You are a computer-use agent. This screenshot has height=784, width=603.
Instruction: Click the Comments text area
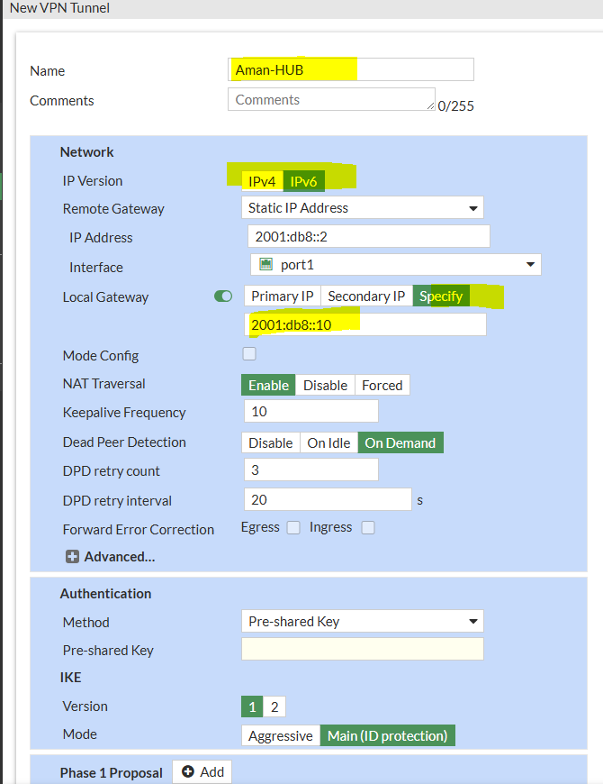(x=331, y=99)
